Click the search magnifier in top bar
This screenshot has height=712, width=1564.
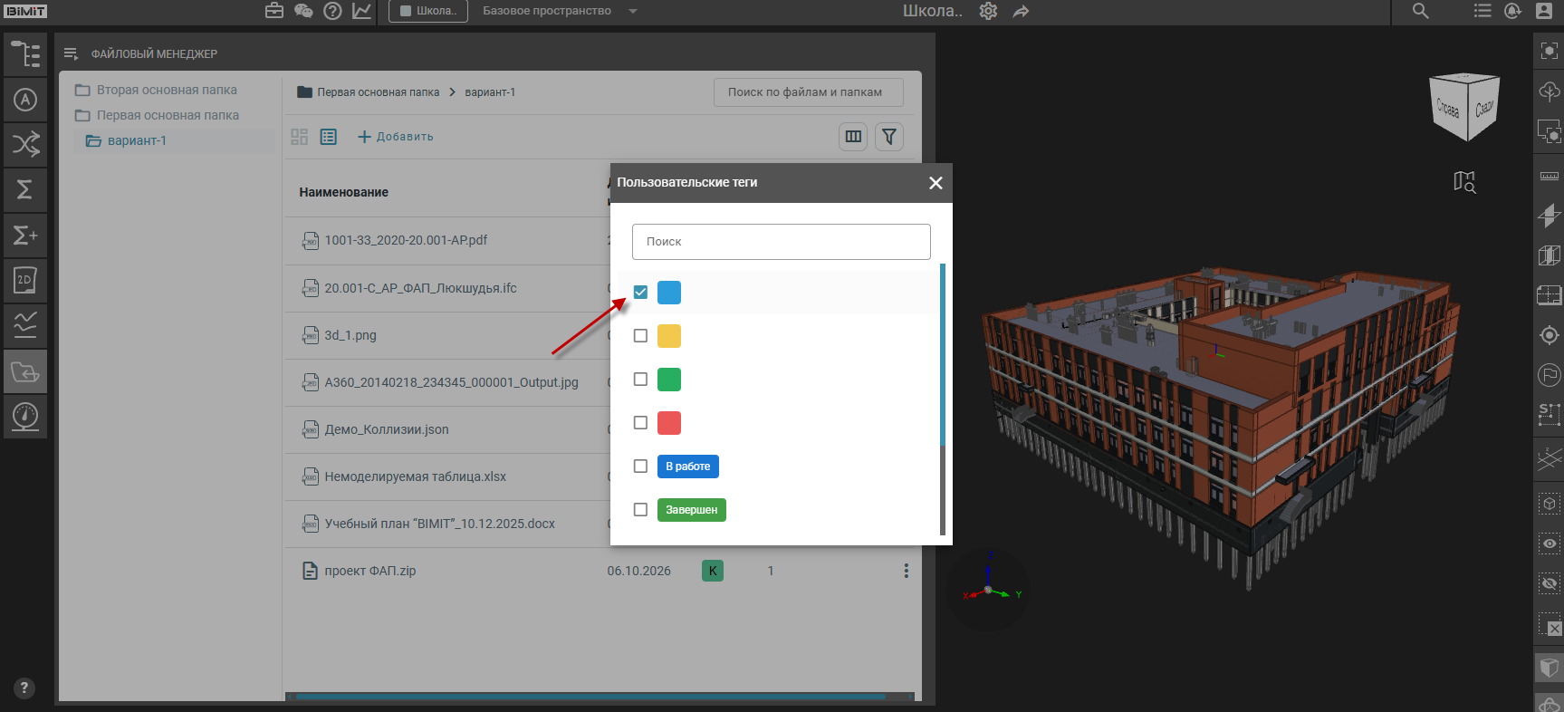coord(1421,11)
